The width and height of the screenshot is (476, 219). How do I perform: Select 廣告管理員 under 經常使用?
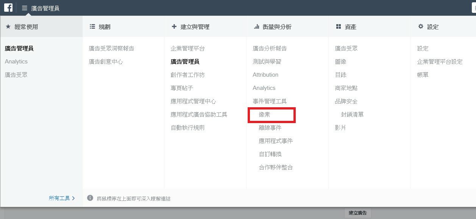coord(19,48)
